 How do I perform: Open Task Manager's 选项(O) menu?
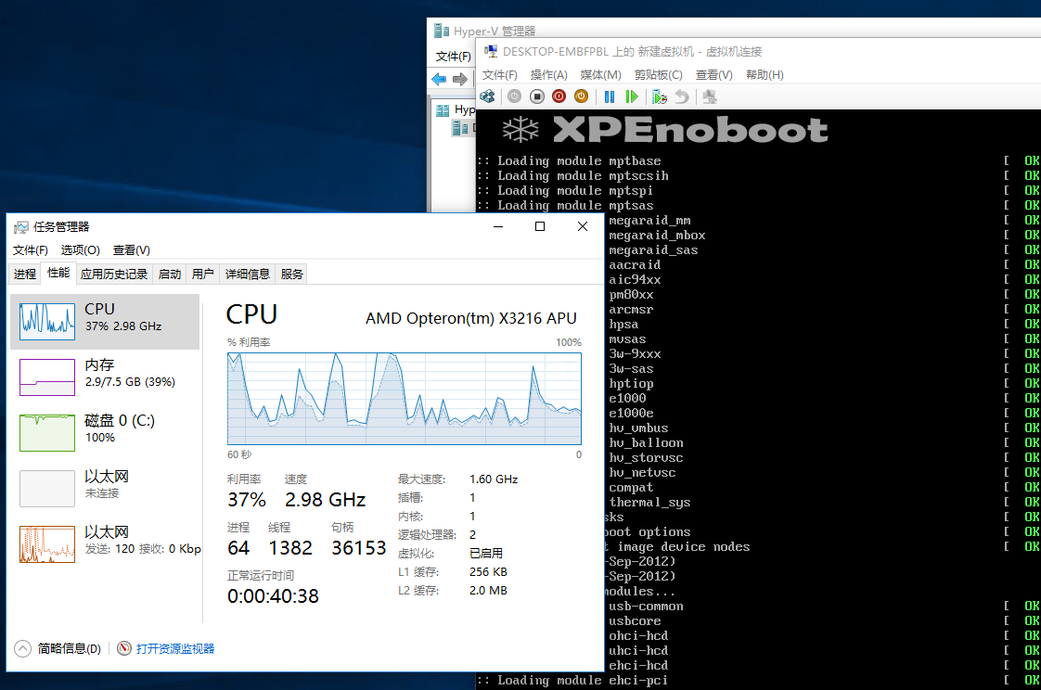click(81, 250)
